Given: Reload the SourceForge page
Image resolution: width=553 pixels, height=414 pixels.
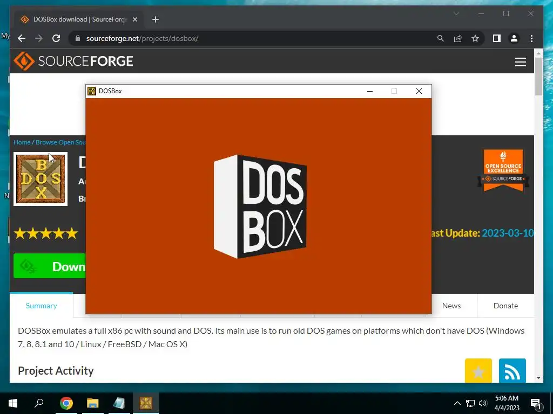Looking at the screenshot, I should tap(56, 38).
